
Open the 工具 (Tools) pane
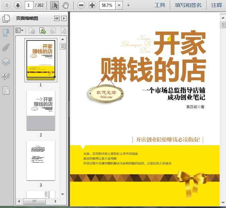[x=160, y=5]
